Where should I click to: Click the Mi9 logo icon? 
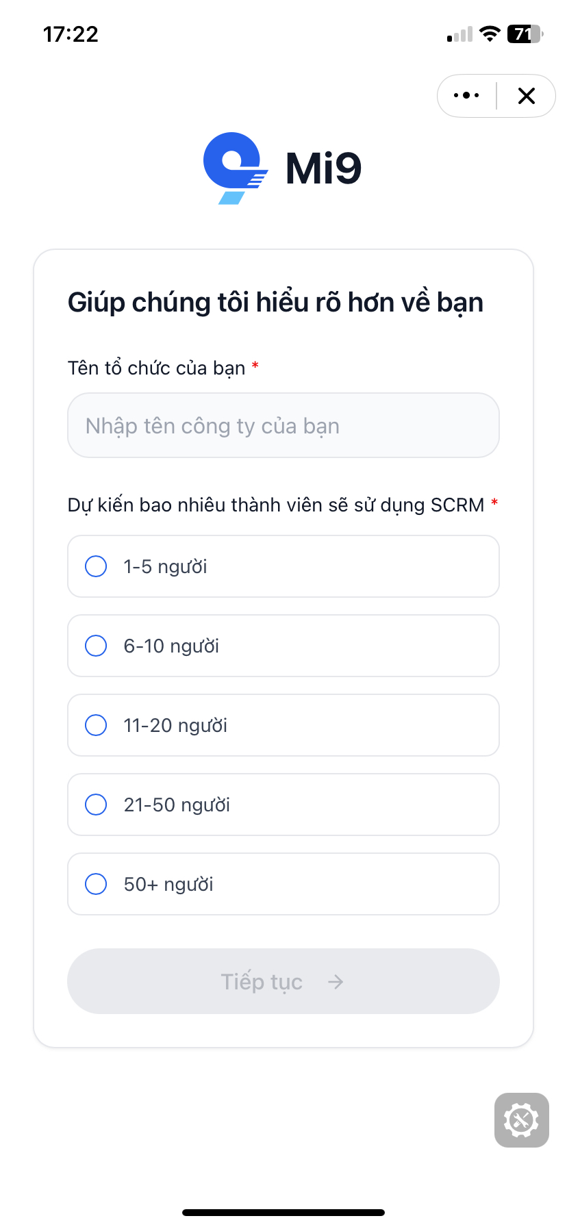(x=233, y=166)
